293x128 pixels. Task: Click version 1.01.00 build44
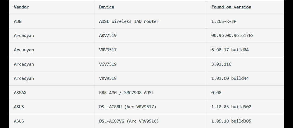[x=230, y=78]
